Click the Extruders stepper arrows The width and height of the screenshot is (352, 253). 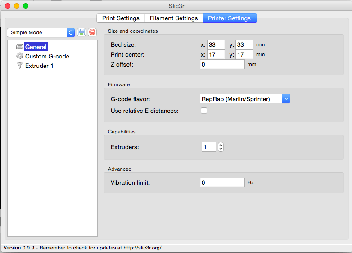(221, 147)
